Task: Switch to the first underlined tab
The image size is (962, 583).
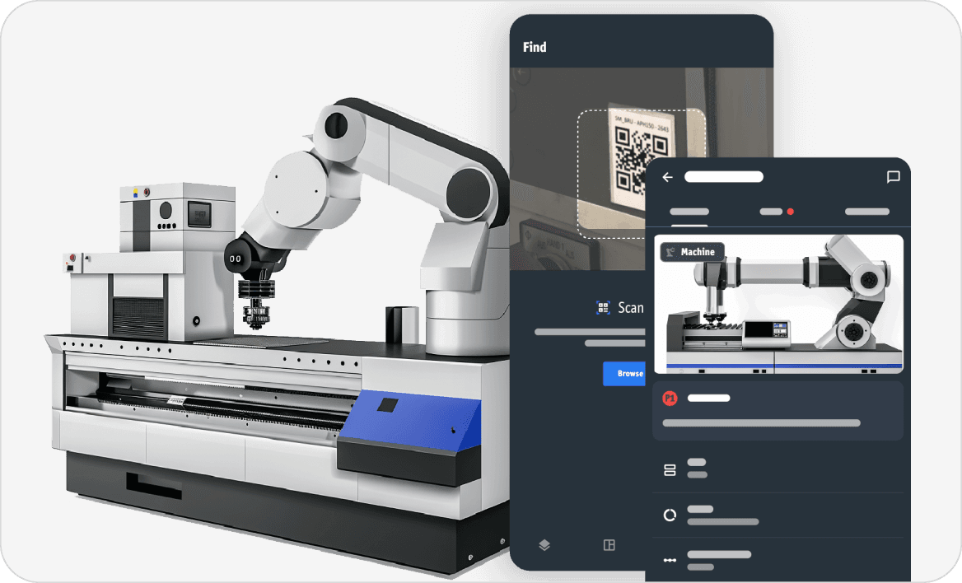Action: 689,212
